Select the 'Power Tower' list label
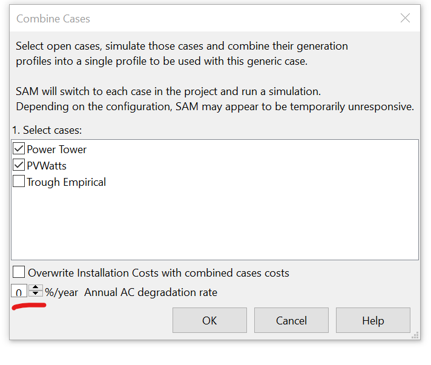 click(x=57, y=150)
